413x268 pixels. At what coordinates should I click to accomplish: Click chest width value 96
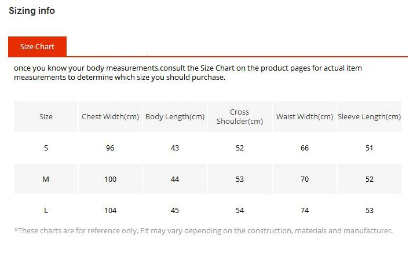pos(110,148)
